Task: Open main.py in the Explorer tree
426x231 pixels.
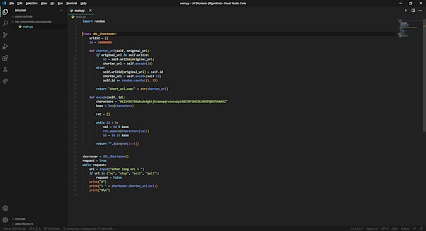Action: (x=28, y=26)
